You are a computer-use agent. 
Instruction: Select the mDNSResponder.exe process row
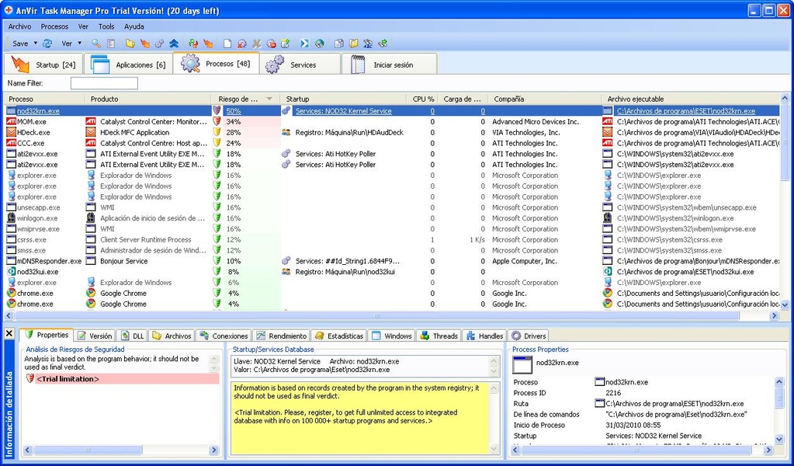(x=49, y=261)
